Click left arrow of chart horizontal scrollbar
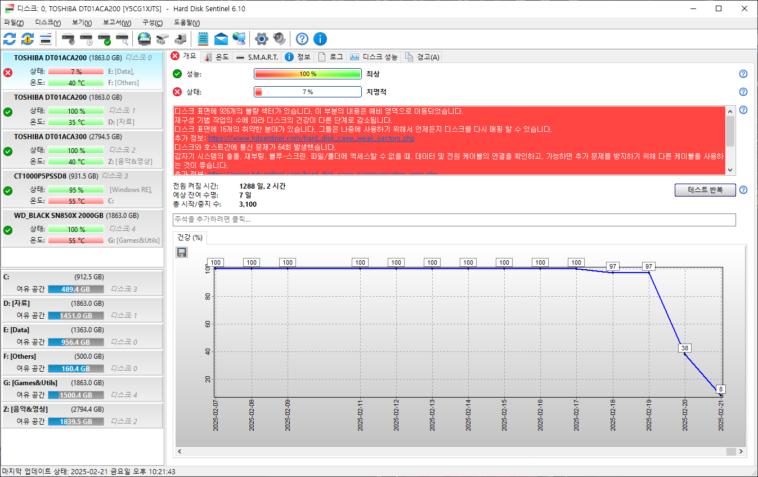The image size is (758, 477). pyautogui.click(x=180, y=452)
